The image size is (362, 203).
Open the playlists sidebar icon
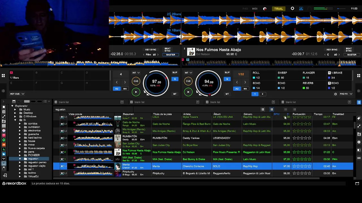(x=4, y=112)
